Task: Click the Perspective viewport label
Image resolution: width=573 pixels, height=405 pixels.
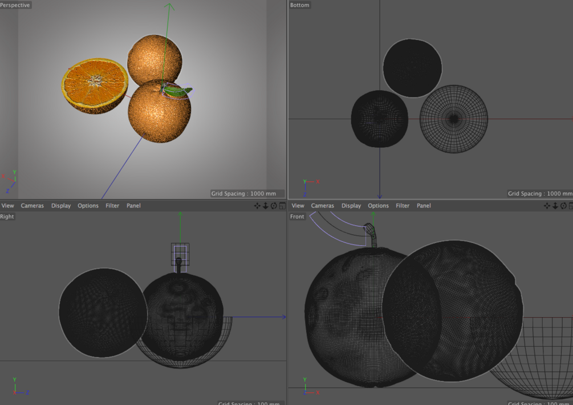Action: pos(15,5)
